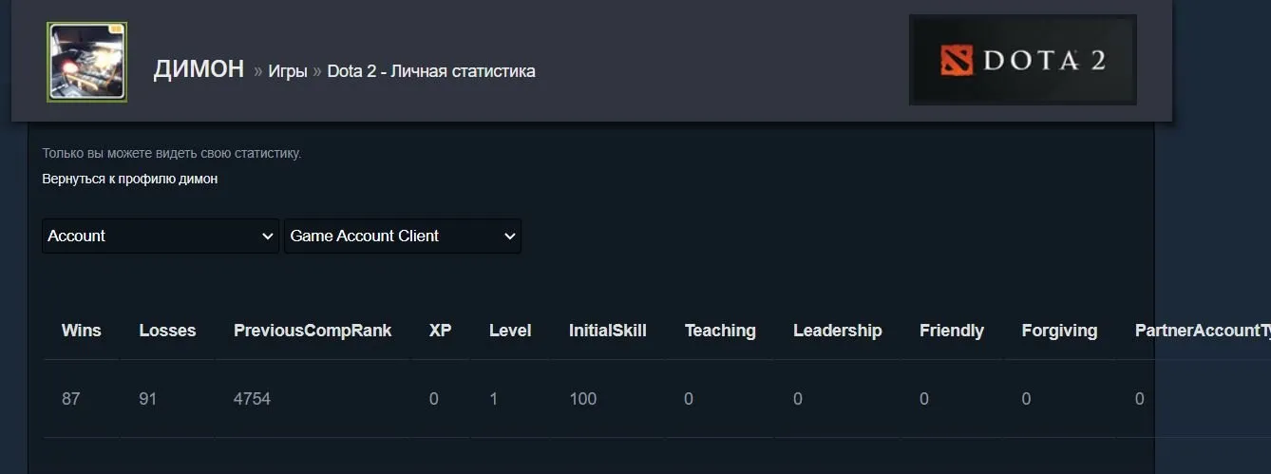Open the Account dropdown
This screenshot has width=1271, height=474.
tap(161, 236)
